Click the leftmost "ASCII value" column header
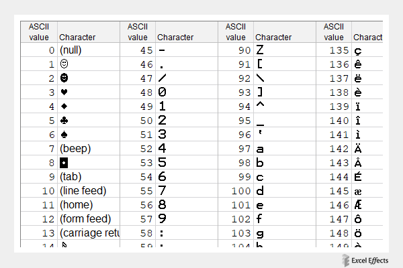 39,31
